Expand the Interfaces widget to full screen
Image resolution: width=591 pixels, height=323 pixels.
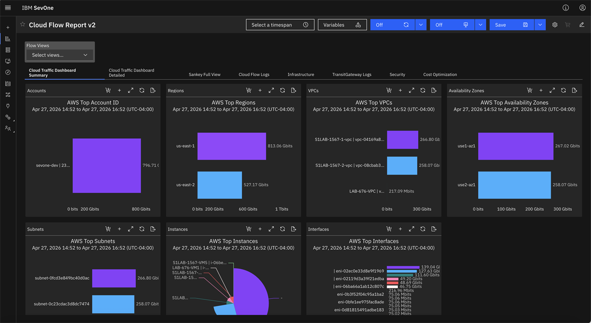pyautogui.click(x=412, y=229)
